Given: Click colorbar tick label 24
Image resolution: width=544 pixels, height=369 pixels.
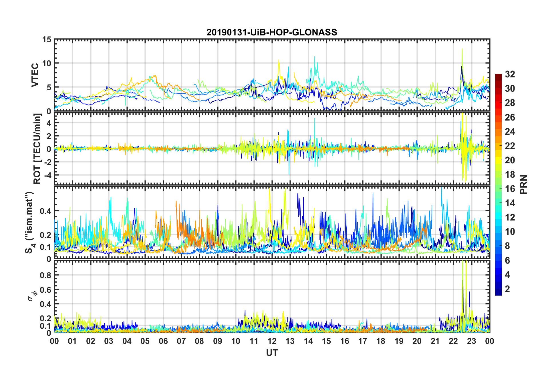Looking at the screenshot, I should pyautogui.click(x=510, y=131).
